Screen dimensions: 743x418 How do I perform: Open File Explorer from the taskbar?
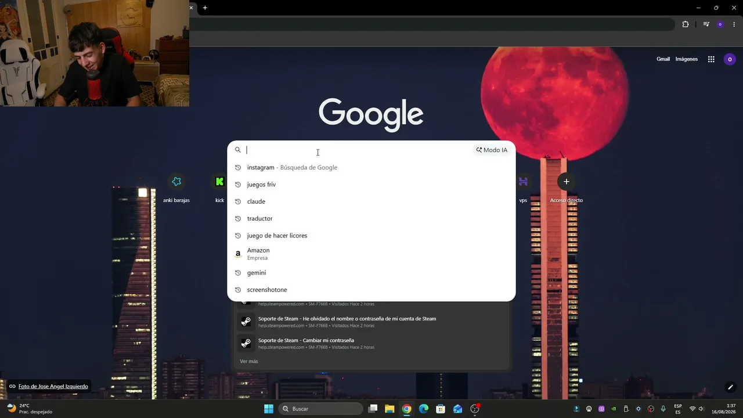pos(389,409)
